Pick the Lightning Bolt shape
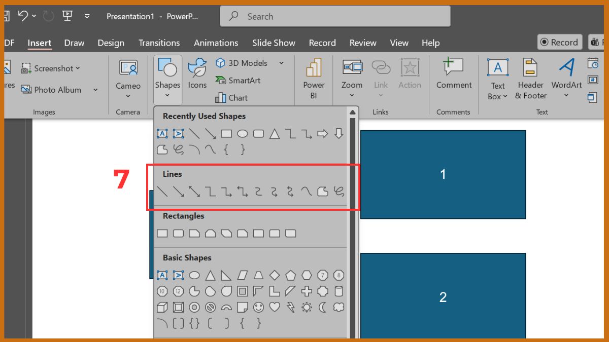 click(x=291, y=307)
